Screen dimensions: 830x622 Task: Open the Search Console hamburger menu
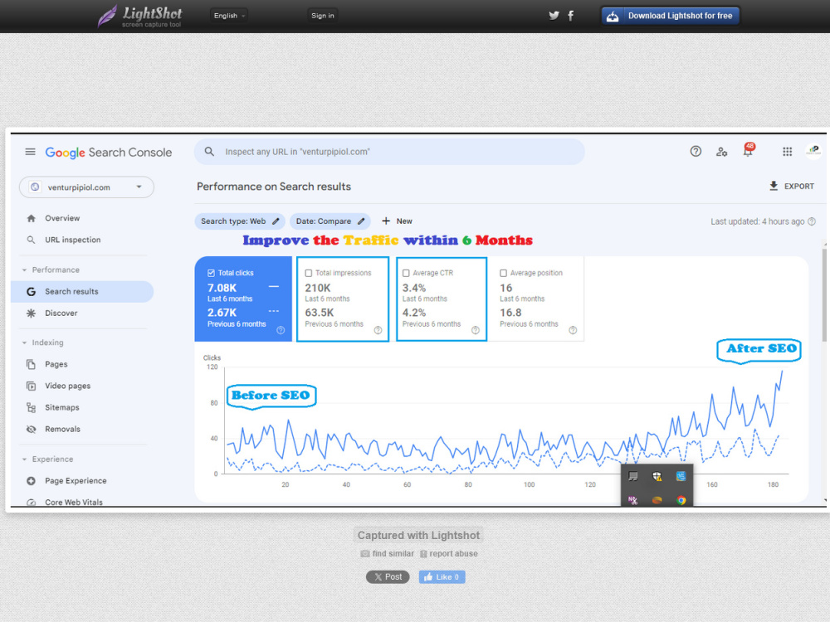[x=30, y=152]
